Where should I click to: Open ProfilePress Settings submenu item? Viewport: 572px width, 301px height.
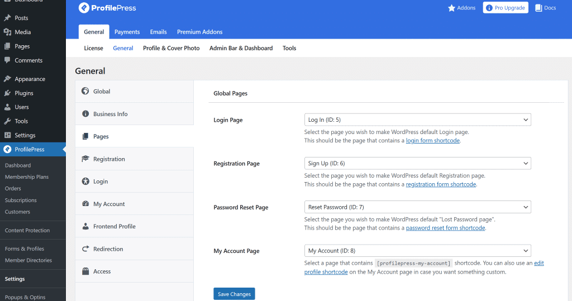[15, 279]
